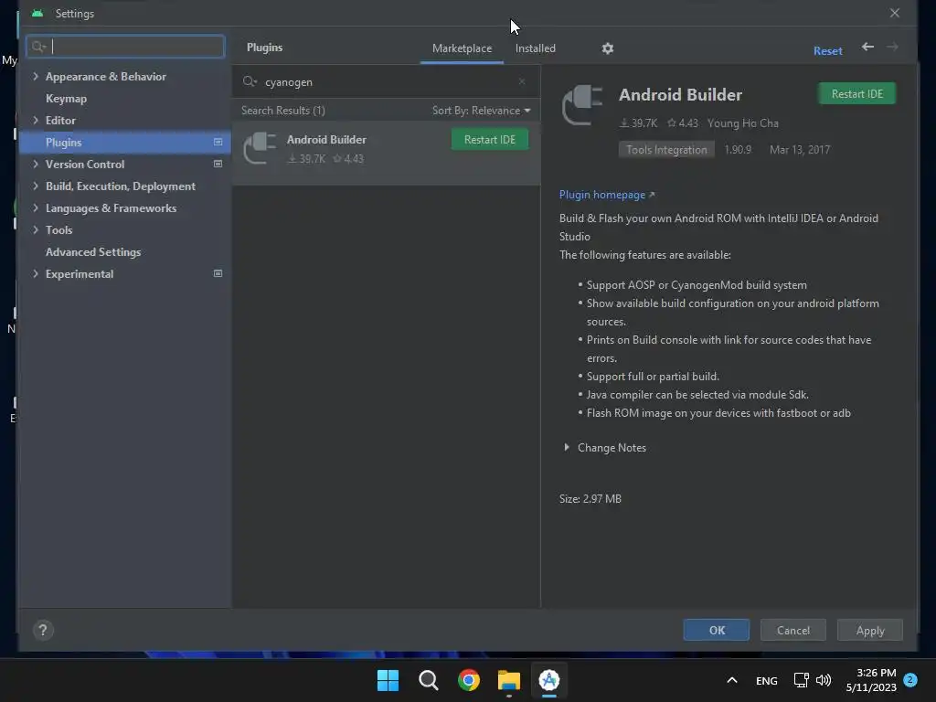This screenshot has height=702, width=936.
Task: Open network display tray icon
Action: (801, 680)
